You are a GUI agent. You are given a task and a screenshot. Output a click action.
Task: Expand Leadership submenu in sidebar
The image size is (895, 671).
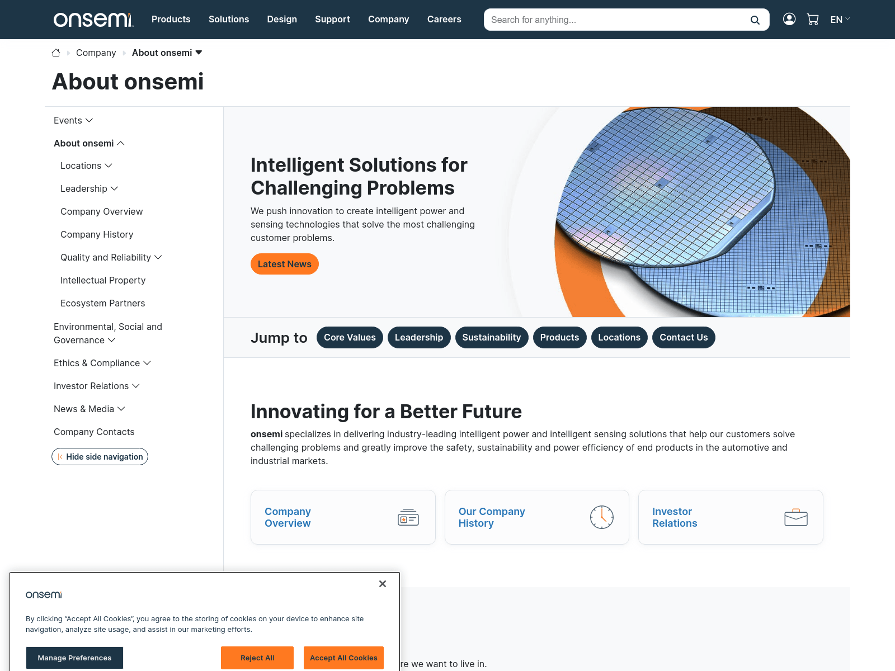[115, 188]
